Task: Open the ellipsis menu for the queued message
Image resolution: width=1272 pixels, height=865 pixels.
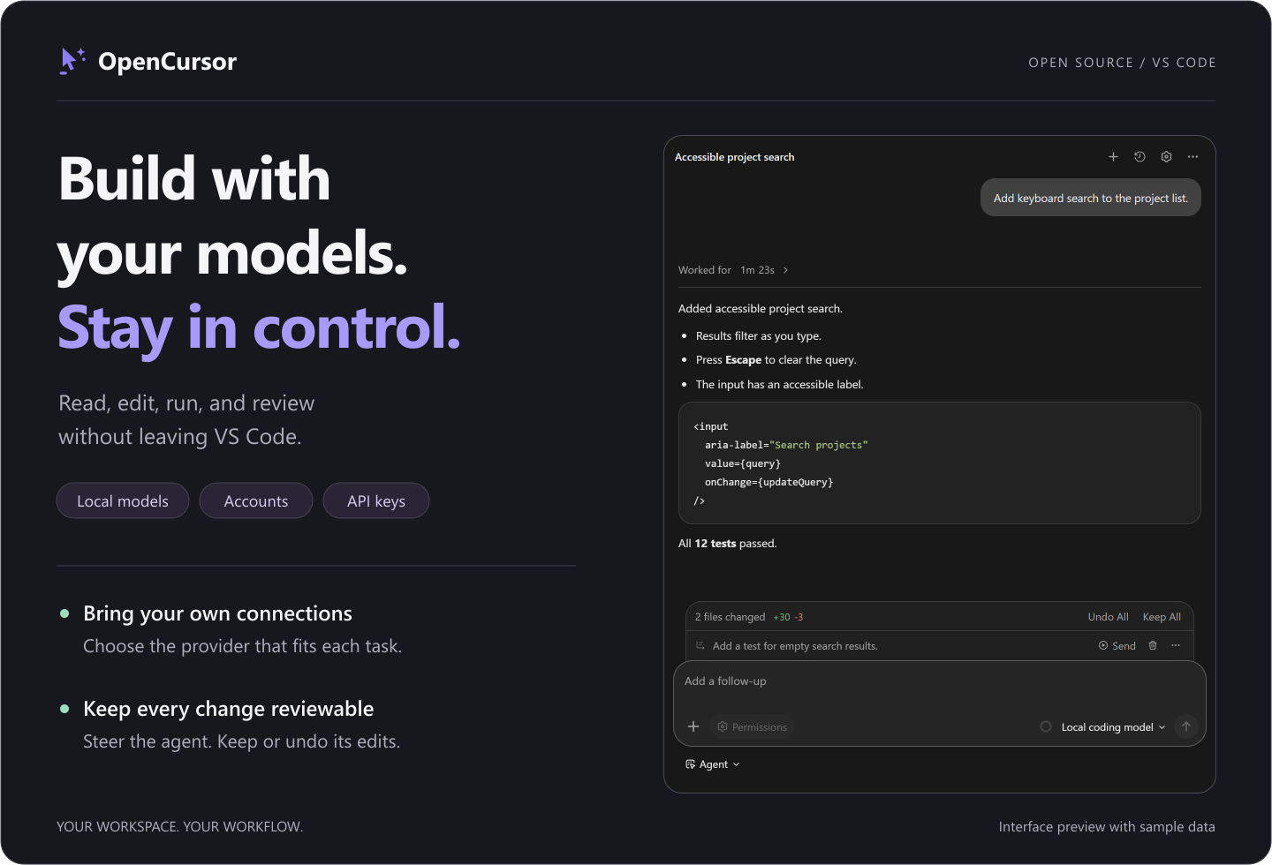Action: click(x=1176, y=645)
